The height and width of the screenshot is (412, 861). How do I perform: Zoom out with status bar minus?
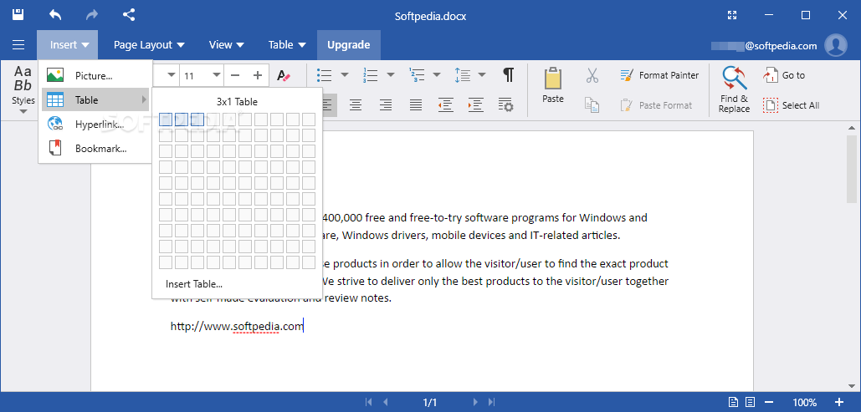pos(769,402)
